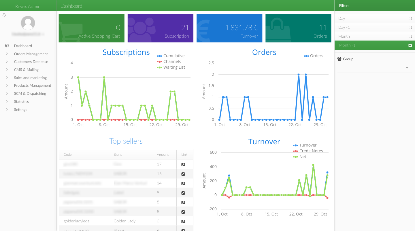Select the Day -1 filter label
This screenshot has height=231, width=415.
(x=344, y=27)
